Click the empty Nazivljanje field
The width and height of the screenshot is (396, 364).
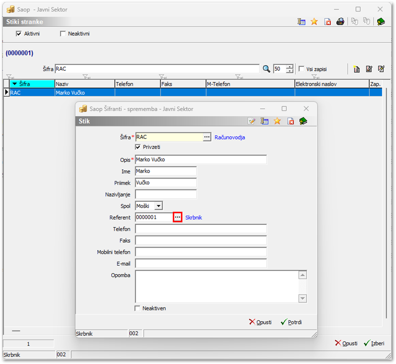click(x=166, y=194)
